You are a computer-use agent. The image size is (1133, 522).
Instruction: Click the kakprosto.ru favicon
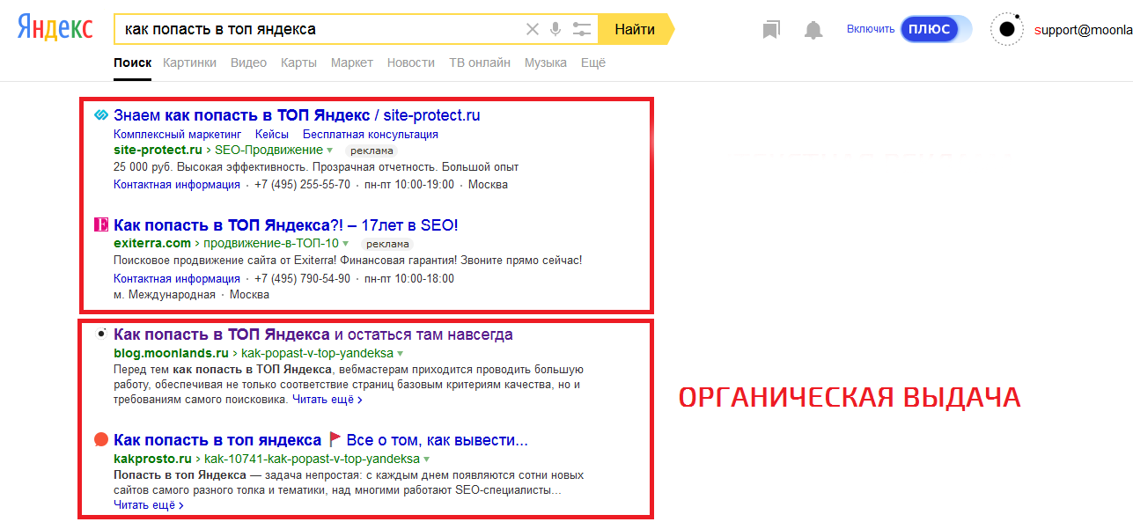(101, 439)
